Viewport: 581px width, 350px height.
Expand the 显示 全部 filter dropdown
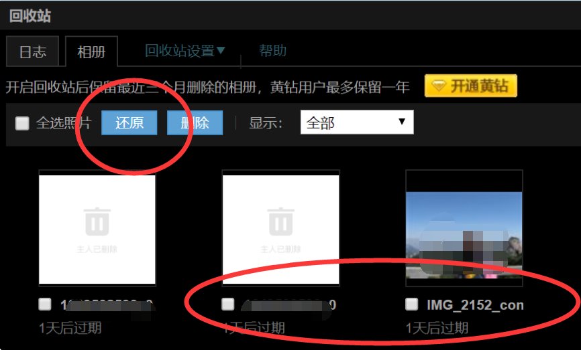357,122
